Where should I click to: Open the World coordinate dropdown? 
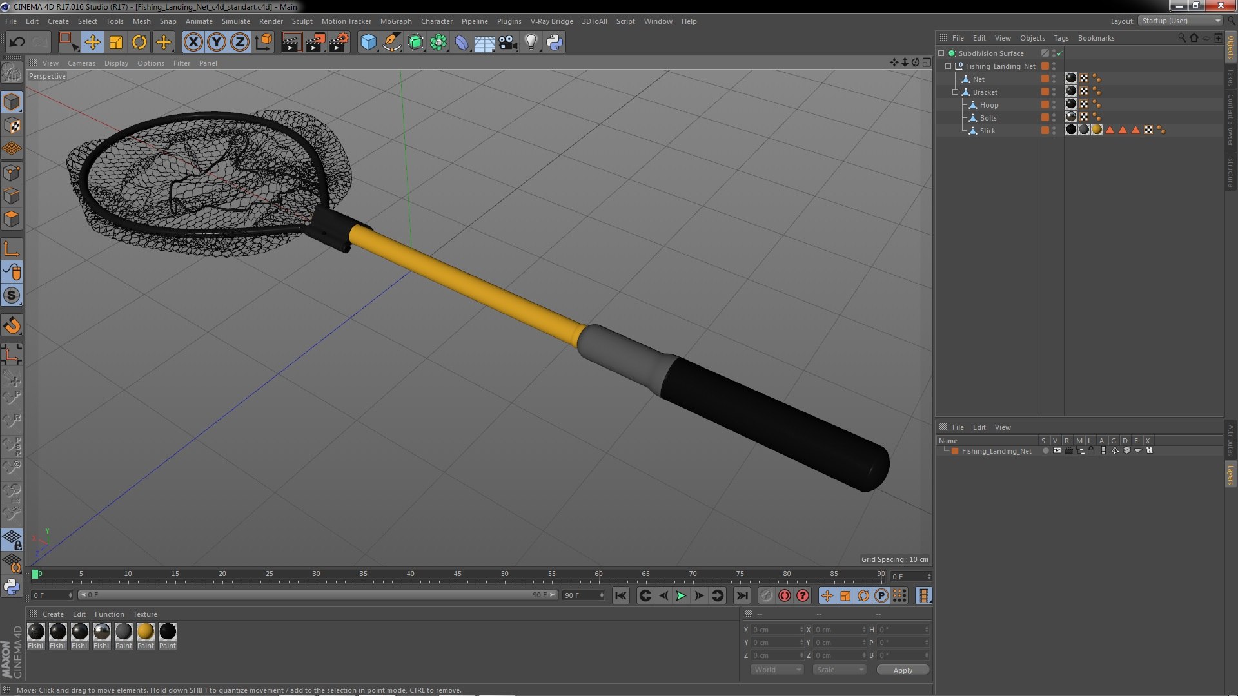pyautogui.click(x=777, y=670)
